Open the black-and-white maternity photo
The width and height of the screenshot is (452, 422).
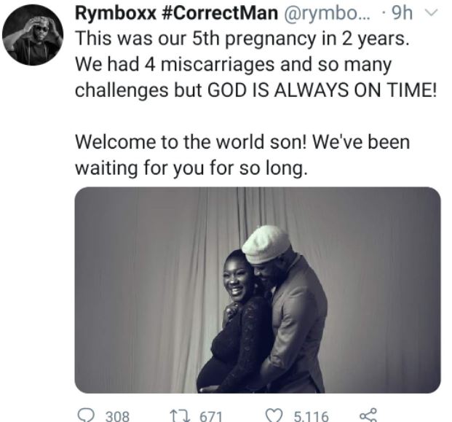[258, 290]
